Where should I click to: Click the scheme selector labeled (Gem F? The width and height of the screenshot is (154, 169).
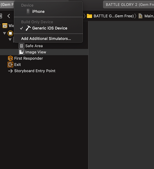coord(7,5)
